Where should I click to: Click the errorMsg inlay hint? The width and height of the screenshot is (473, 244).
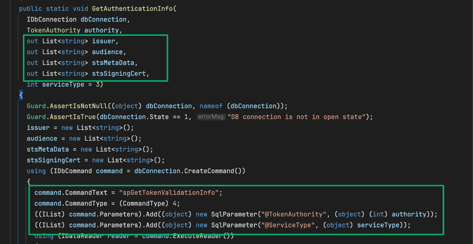pos(211,117)
